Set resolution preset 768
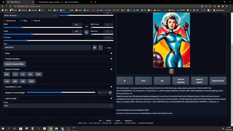 [x=23, y=82]
